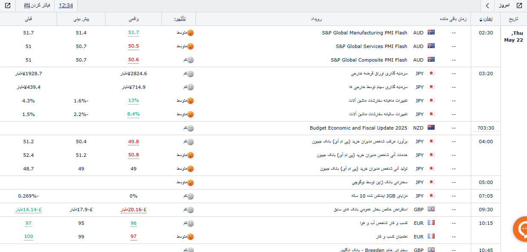527x252 pixels.
Task: Click the low-impact face icon for Composite PMI Flash
Action: 191,60
